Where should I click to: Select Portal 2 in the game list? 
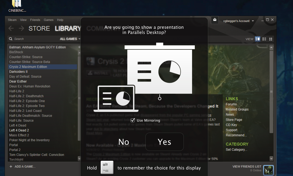coord(15,150)
